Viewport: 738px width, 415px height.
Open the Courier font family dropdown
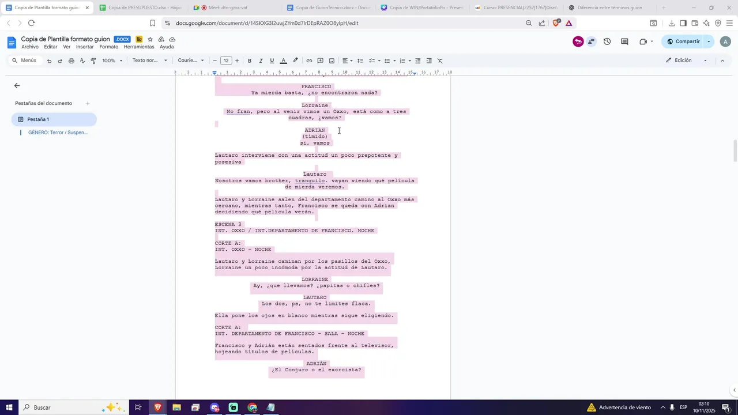point(191,61)
